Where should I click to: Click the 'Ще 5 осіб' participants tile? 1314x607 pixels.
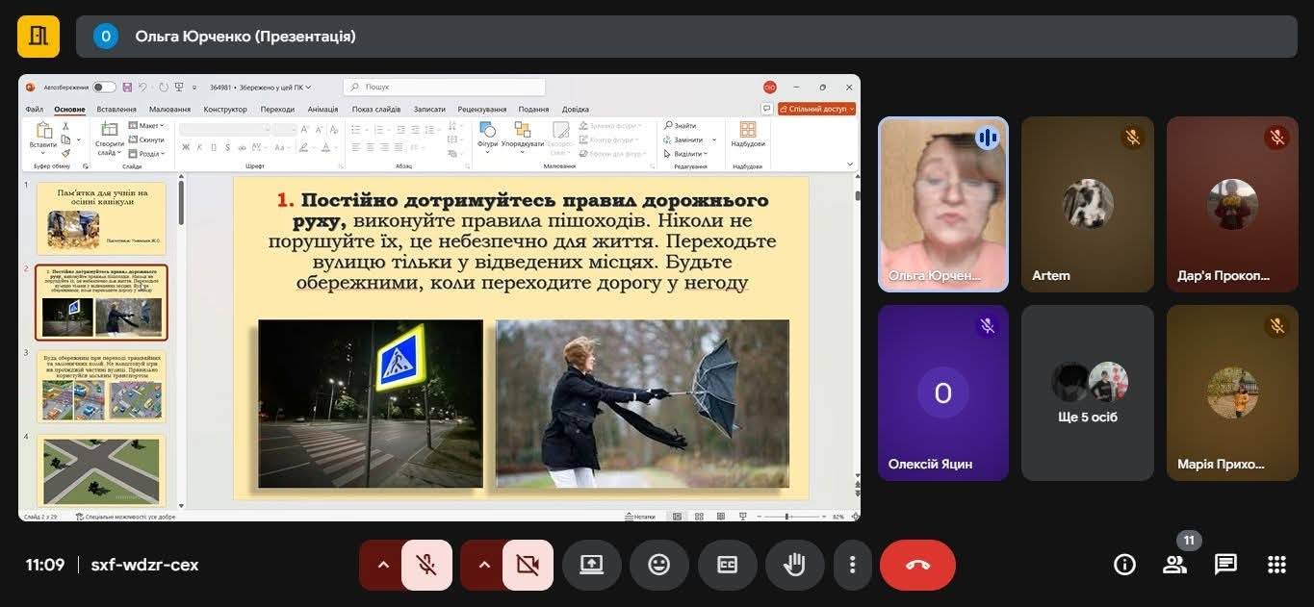pos(1087,392)
